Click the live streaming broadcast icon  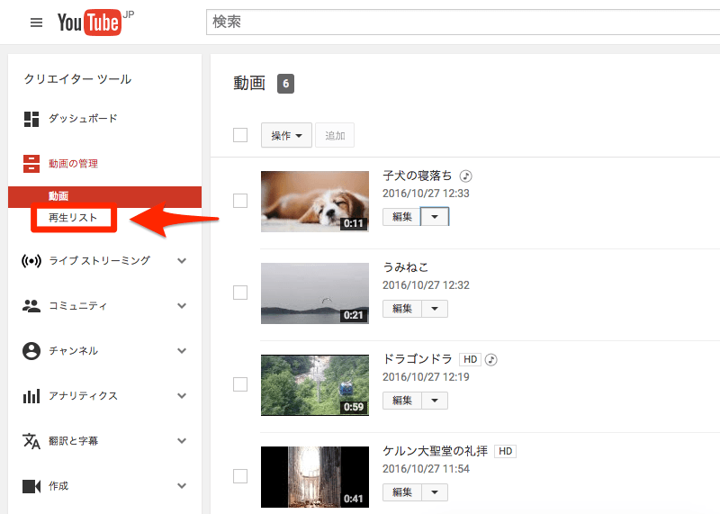[31, 261]
